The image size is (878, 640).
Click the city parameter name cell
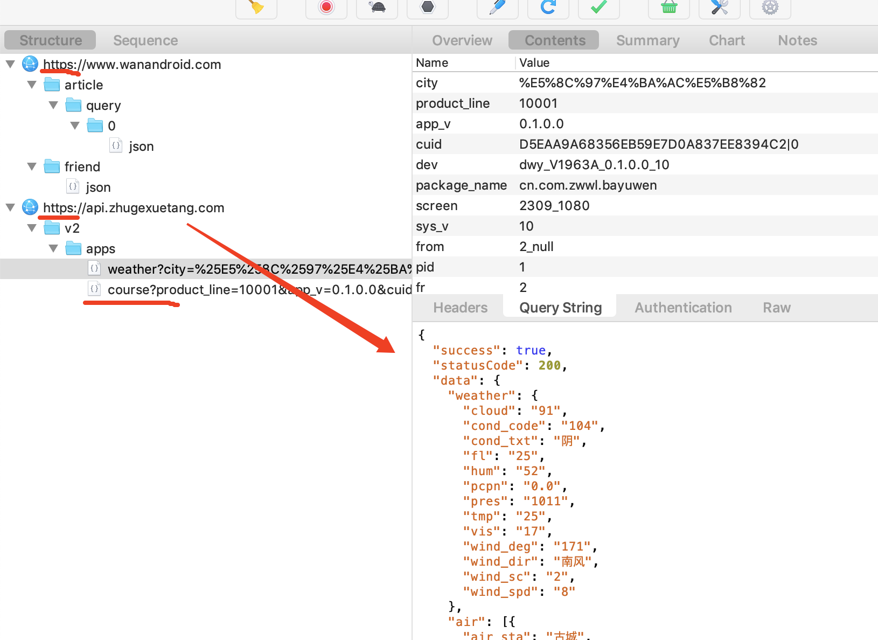427,82
